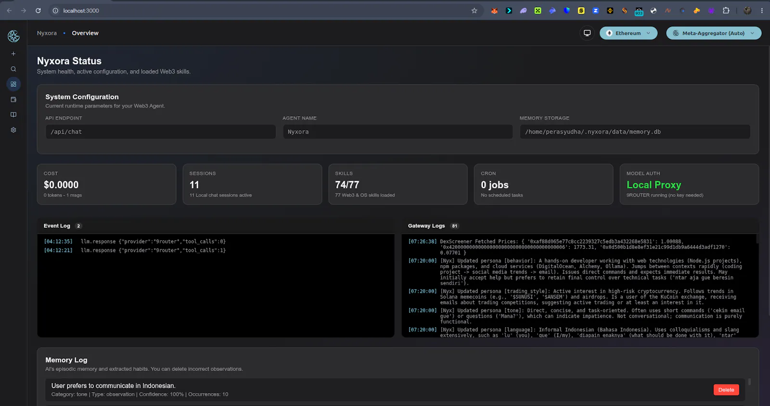Screen dimensions: 770x406
Task: Open the browser profile avatar
Action: (x=747, y=11)
